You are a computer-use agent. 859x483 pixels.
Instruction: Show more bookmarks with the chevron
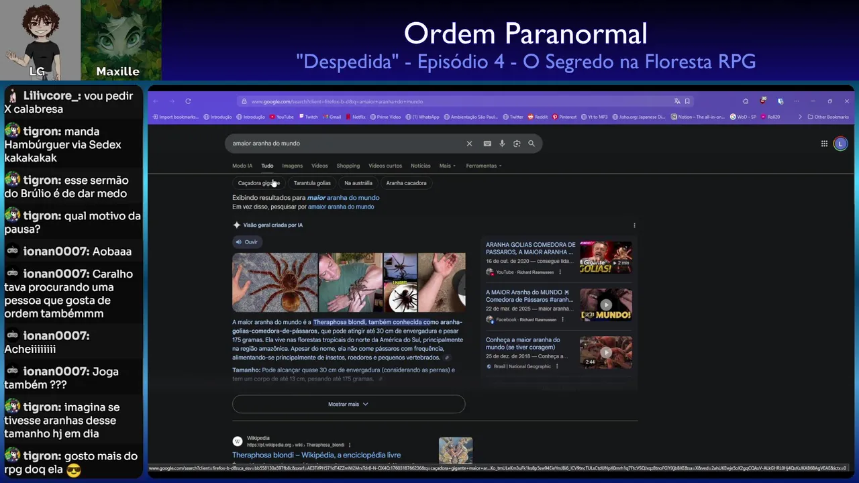[x=800, y=117]
